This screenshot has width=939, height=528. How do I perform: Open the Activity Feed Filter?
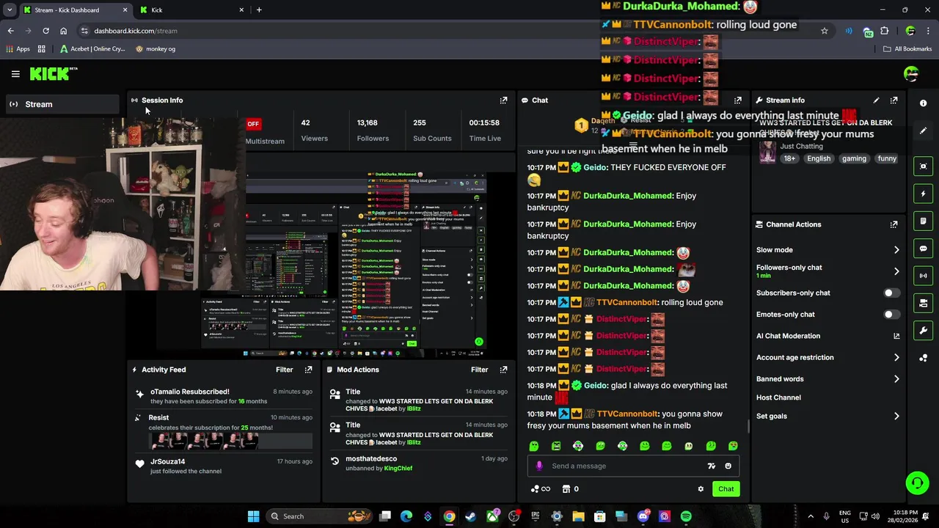(x=284, y=370)
